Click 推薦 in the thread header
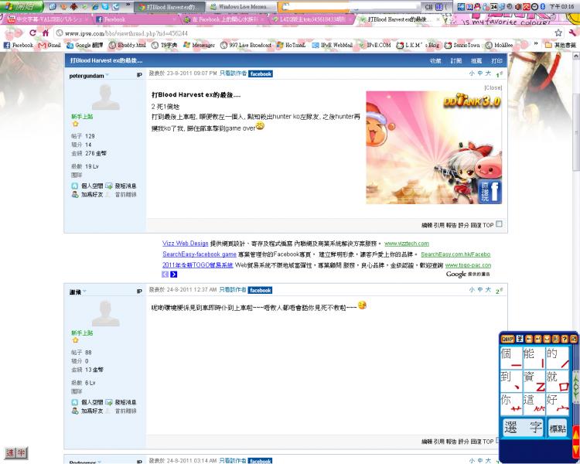Screen dimensions: 580x464 [476, 60]
